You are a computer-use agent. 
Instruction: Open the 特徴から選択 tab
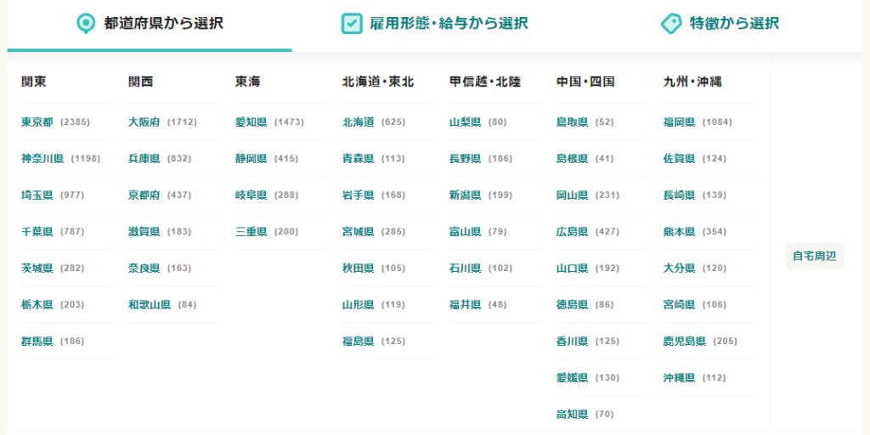720,23
